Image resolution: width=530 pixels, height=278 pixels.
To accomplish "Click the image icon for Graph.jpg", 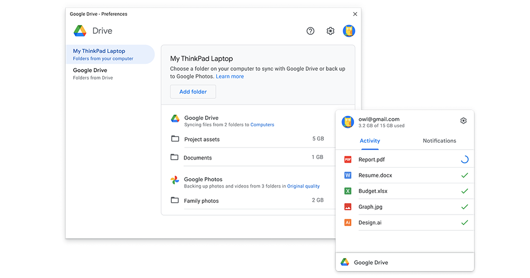I will (348, 207).
